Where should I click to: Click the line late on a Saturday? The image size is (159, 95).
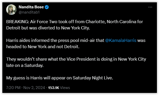(x=25, y=65)
